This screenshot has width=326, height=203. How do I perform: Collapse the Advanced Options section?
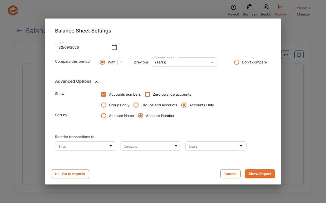(77, 81)
